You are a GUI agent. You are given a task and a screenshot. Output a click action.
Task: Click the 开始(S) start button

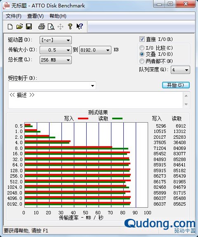coord(176,85)
